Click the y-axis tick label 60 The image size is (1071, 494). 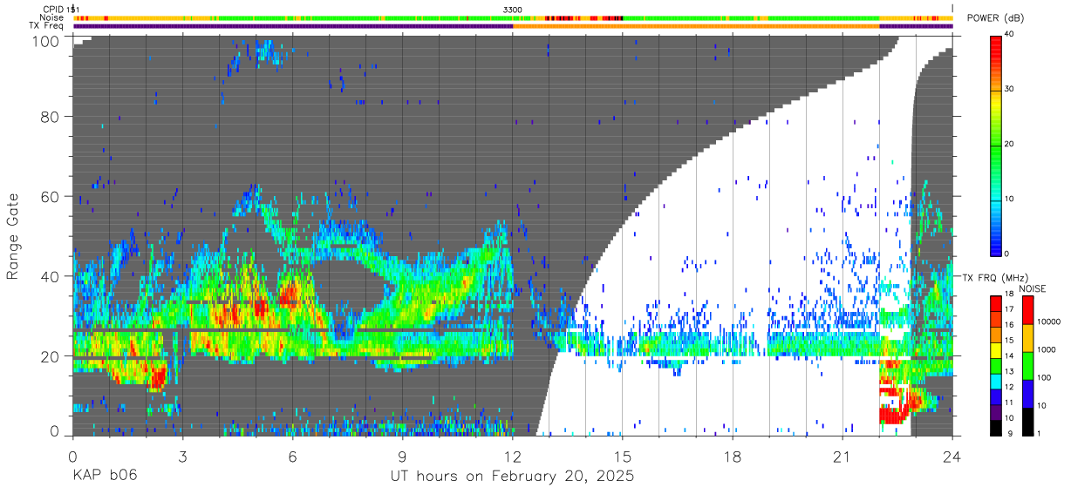coord(51,196)
